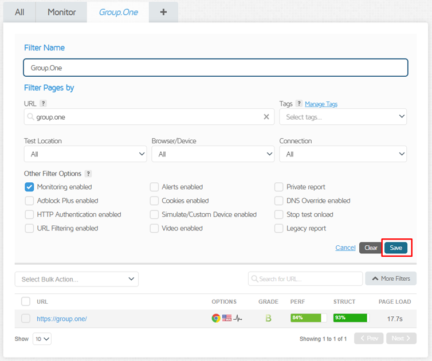Screen dimensions: 432x361
Task: Clear the URL filter with X icon
Action: click(266, 117)
